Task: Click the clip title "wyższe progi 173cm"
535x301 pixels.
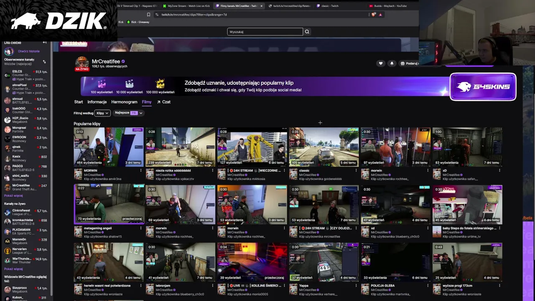Action: [457, 286]
